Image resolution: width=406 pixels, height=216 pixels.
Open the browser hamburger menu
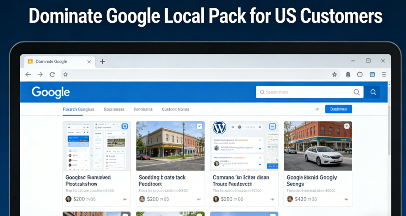383,75
